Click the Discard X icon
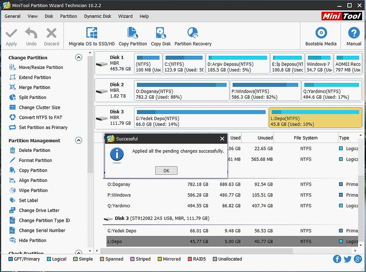This screenshot has width=366, height=272. (51, 33)
